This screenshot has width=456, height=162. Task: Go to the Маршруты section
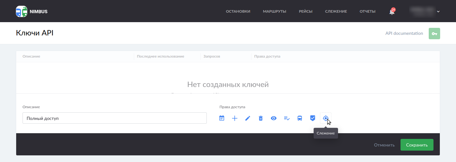coord(274,11)
